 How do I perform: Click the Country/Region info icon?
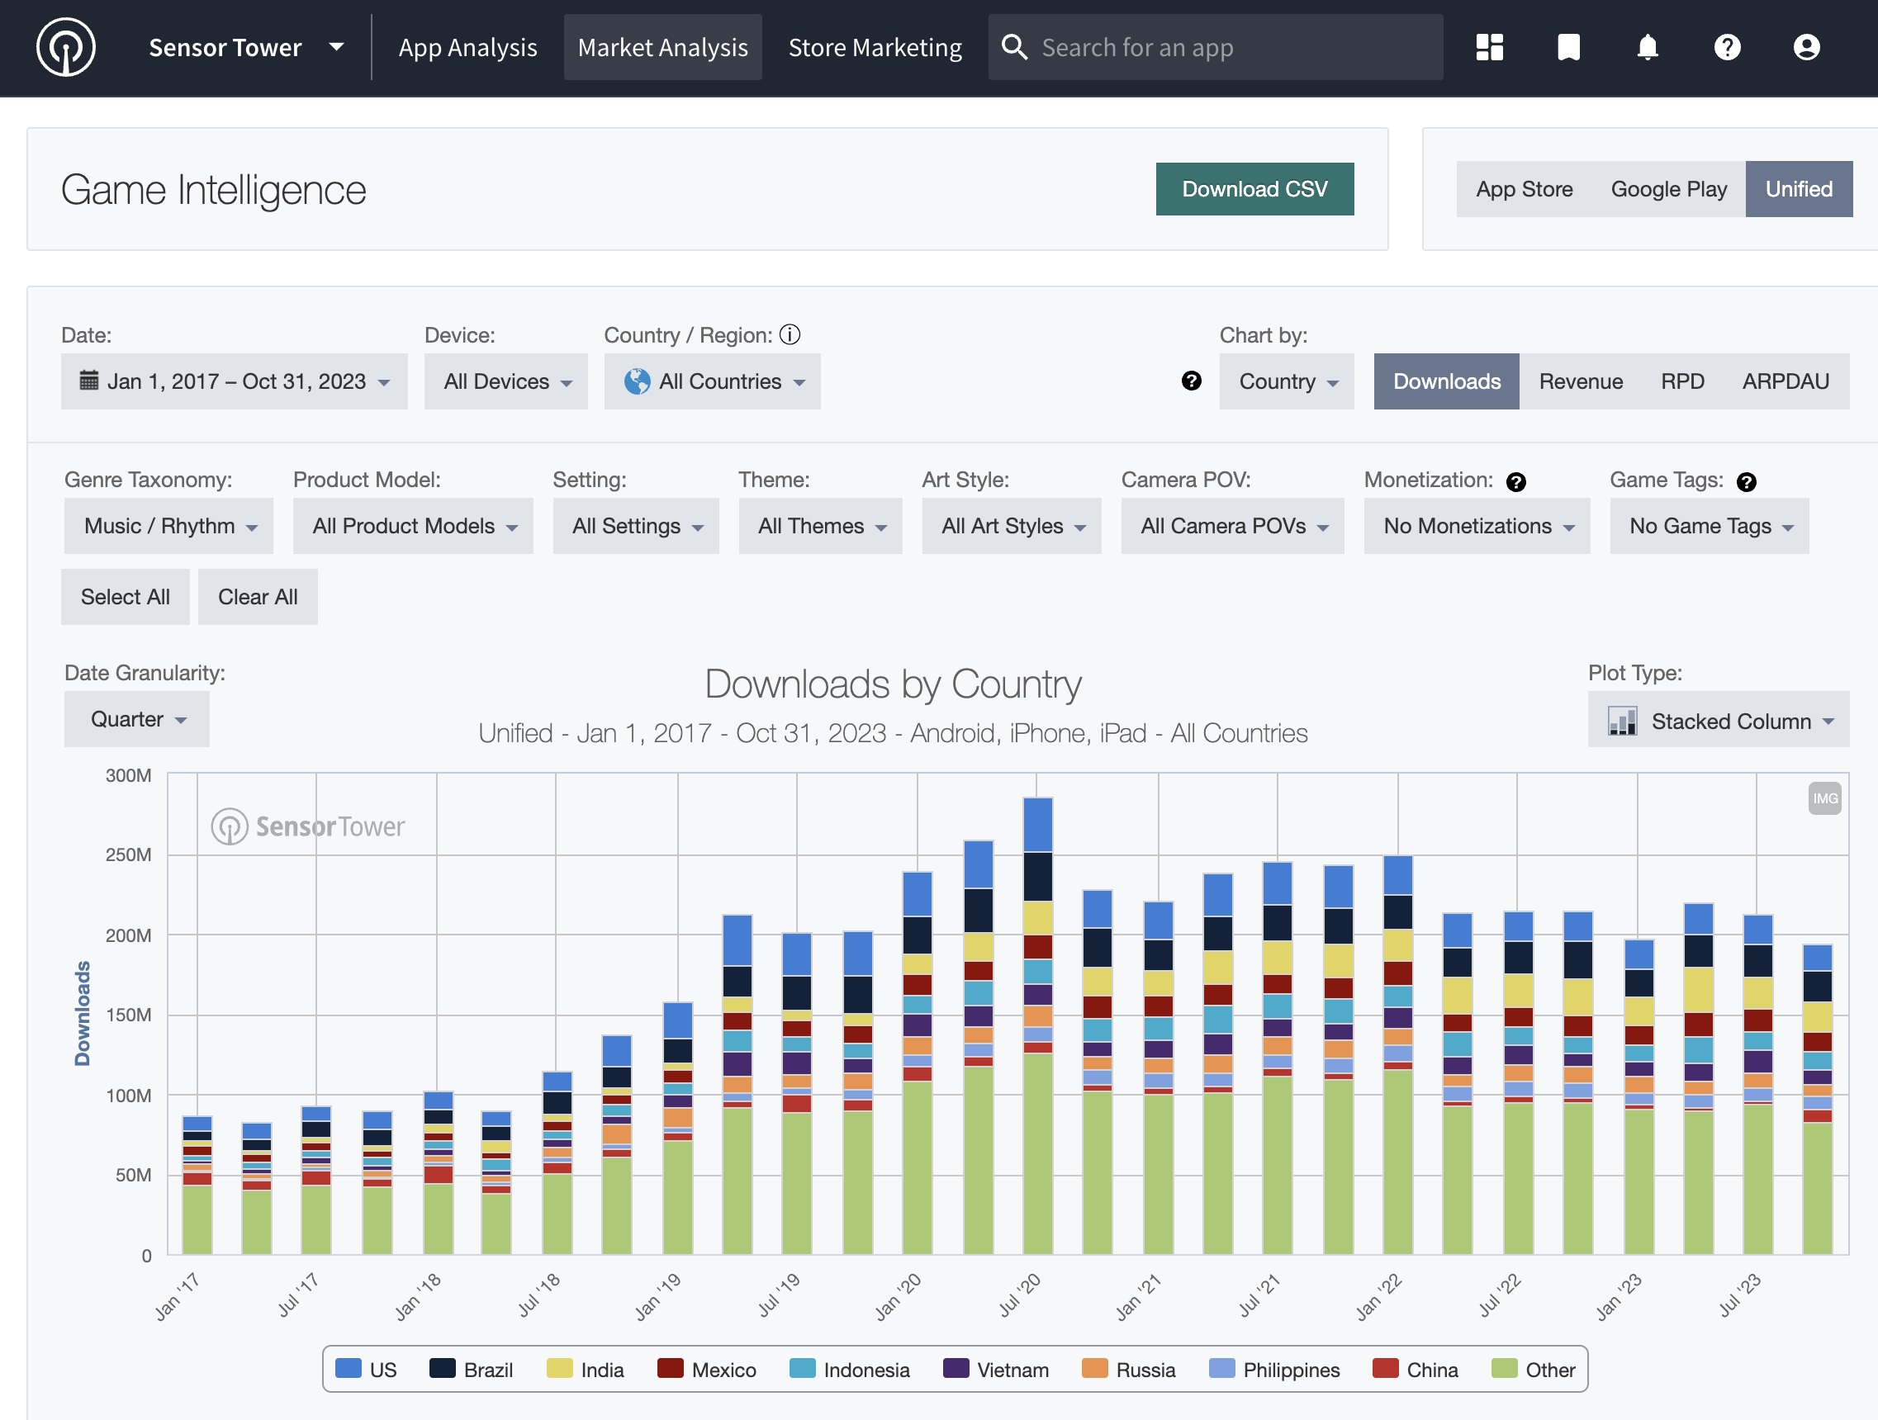[790, 335]
